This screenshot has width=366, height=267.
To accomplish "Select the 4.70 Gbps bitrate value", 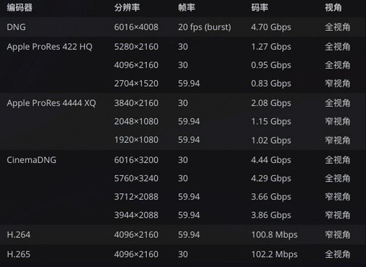I will coord(271,27).
